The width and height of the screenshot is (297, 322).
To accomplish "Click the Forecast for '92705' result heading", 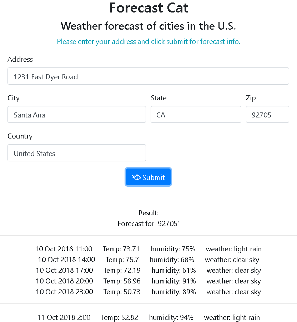I will pos(148,223).
